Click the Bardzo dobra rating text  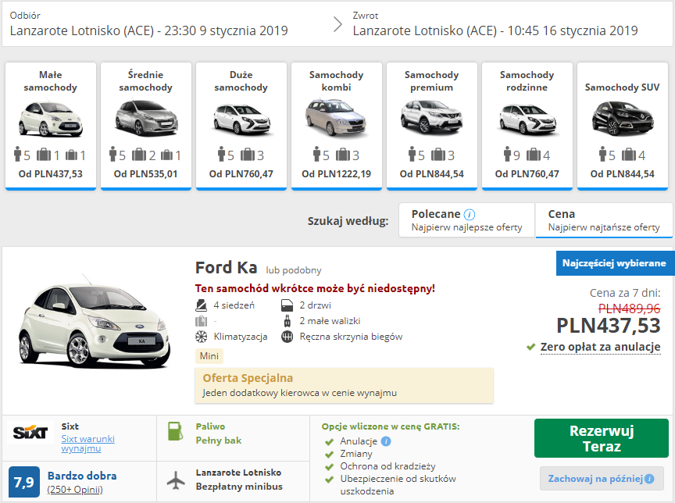point(82,476)
